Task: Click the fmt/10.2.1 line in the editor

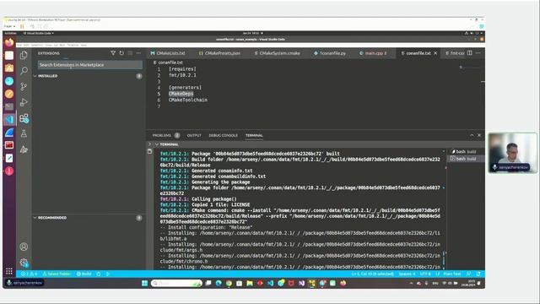Action: [x=182, y=75]
